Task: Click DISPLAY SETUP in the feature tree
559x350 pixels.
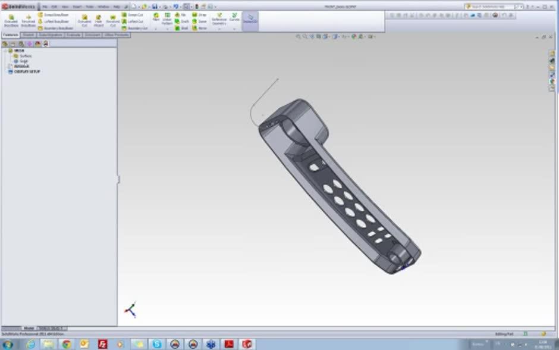Action: click(27, 70)
